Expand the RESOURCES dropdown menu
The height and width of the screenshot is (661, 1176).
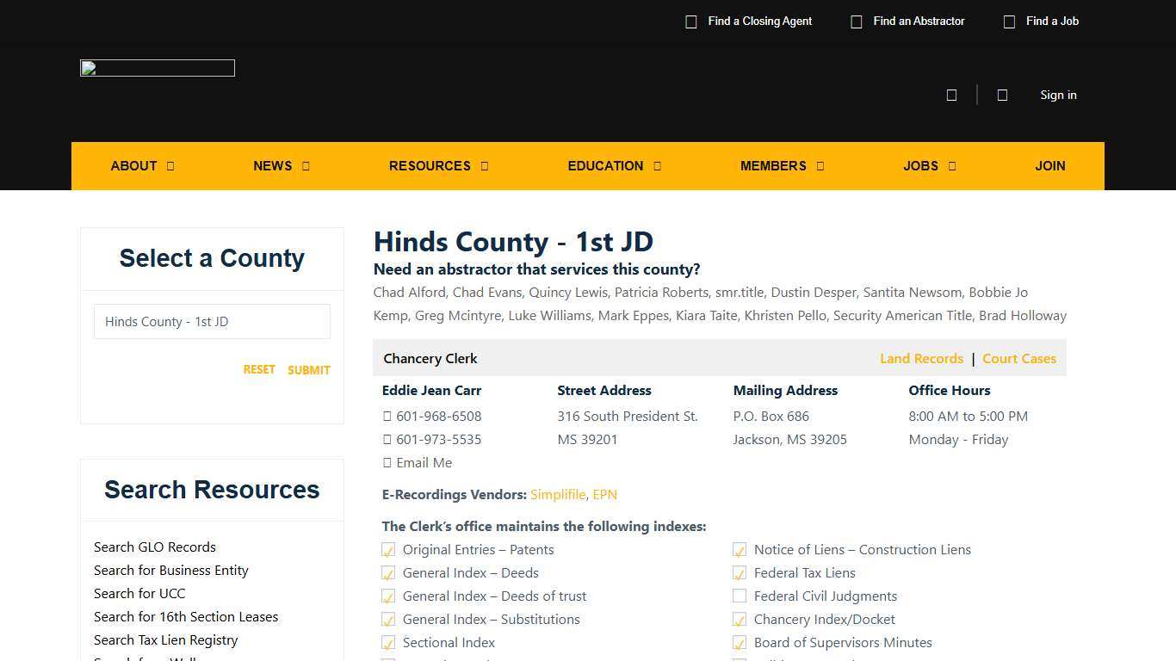click(x=483, y=166)
